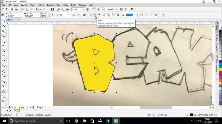Image resolution: width=222 pixels, height=124 pixels.
Task: Undo last action with the undo arrow
Action: point(37,9)
